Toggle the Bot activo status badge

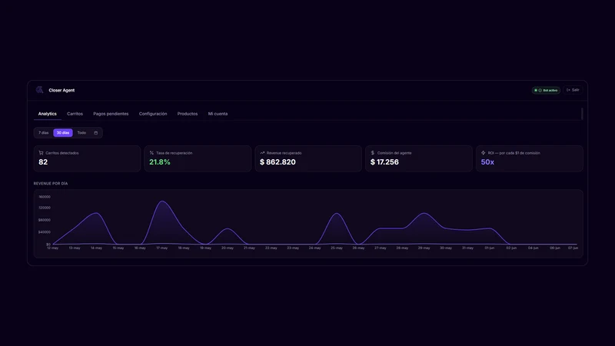pos(546,90)
